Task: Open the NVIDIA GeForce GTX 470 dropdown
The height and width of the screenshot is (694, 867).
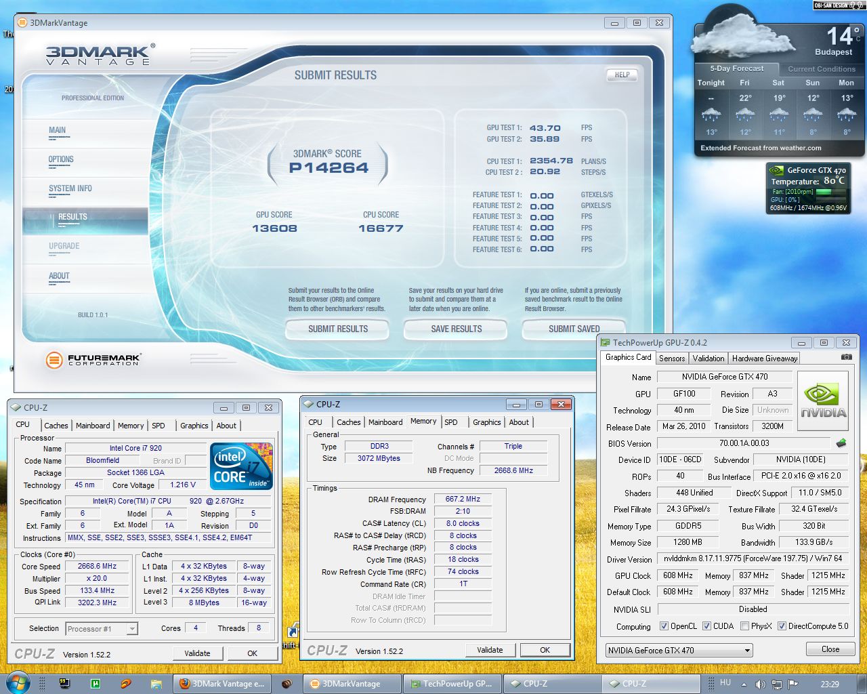Action: (x=679, y=651)
